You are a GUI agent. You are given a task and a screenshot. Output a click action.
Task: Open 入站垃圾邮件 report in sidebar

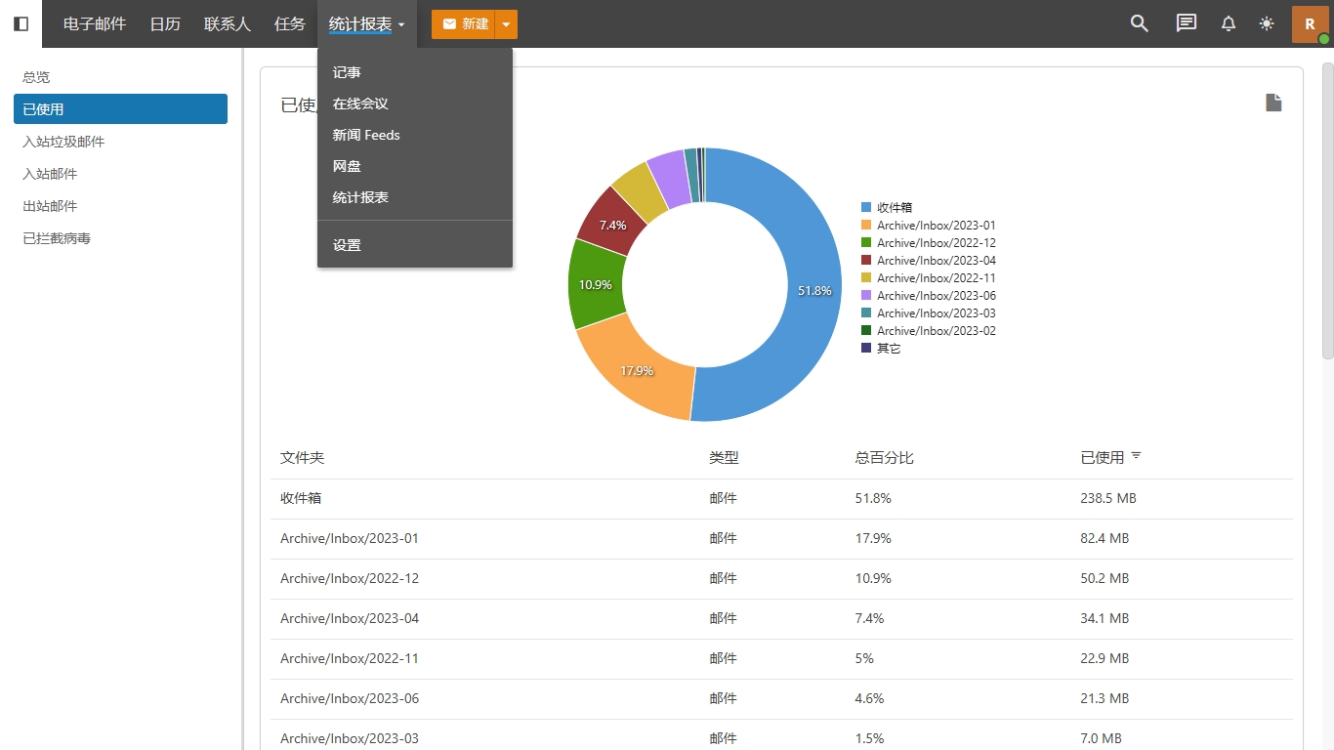click(x=63, y=142)
